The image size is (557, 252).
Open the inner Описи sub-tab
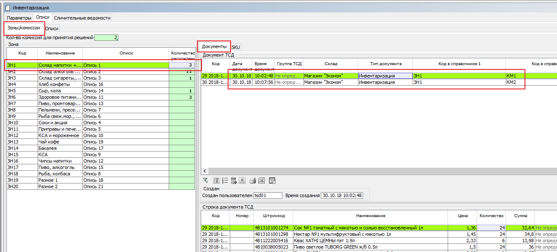(52, 29)
